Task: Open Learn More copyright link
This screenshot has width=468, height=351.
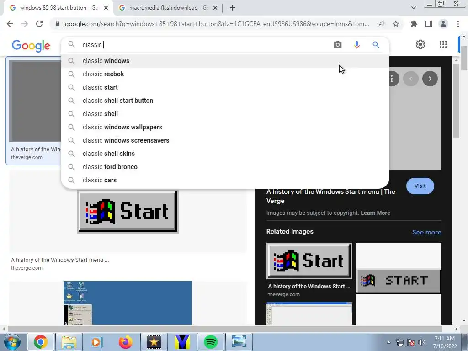Action: (x=375, y=213)
